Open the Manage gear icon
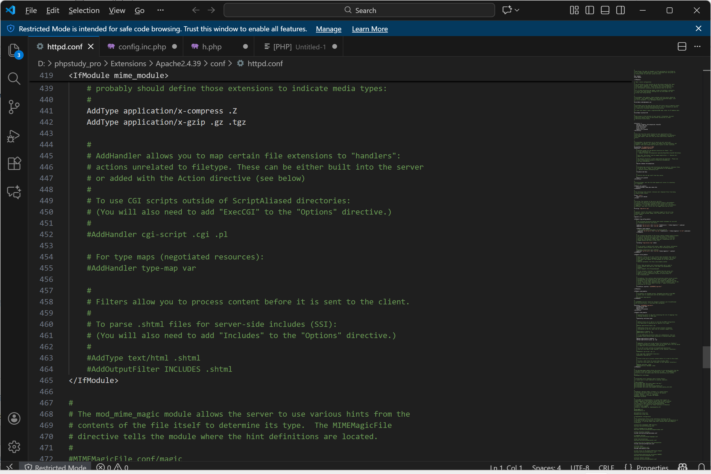The width and height of the screenshot is (711, 474). point(14,447)
